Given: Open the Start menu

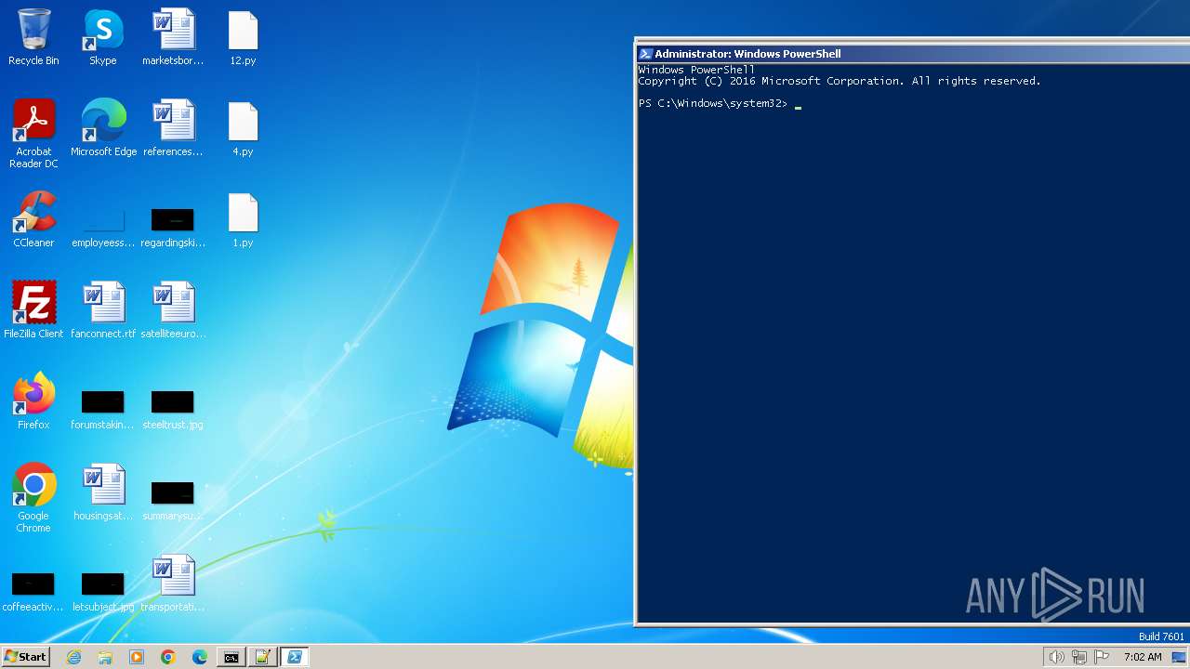Looking at the screenshot, I should tap(25, 657).
